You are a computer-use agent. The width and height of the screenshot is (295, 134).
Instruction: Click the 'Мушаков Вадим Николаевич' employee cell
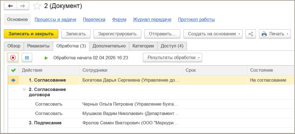[131, 114]
